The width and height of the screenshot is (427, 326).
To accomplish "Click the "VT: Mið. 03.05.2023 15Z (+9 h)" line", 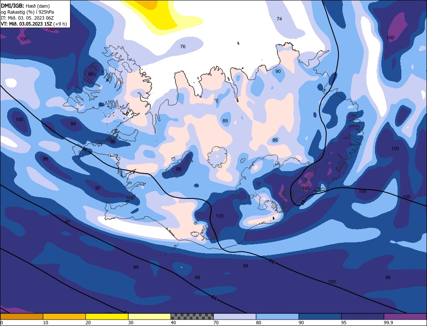I will coord(34,23).
